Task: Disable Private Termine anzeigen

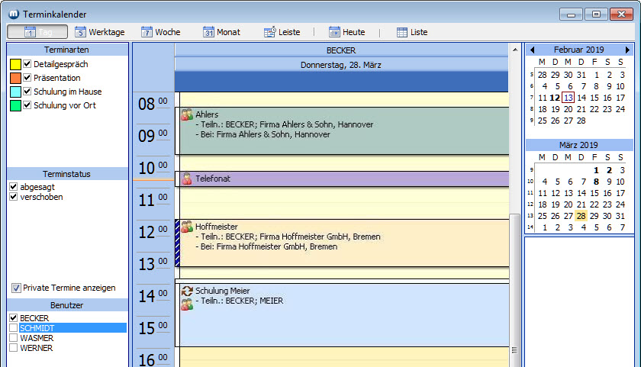Action: tap(16, 288)
